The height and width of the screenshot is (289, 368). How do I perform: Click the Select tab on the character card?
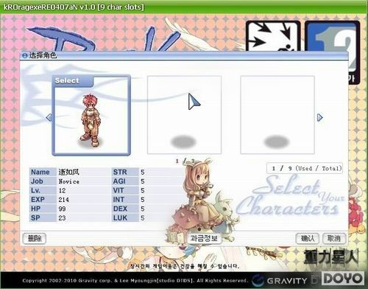tap(73, 81)
